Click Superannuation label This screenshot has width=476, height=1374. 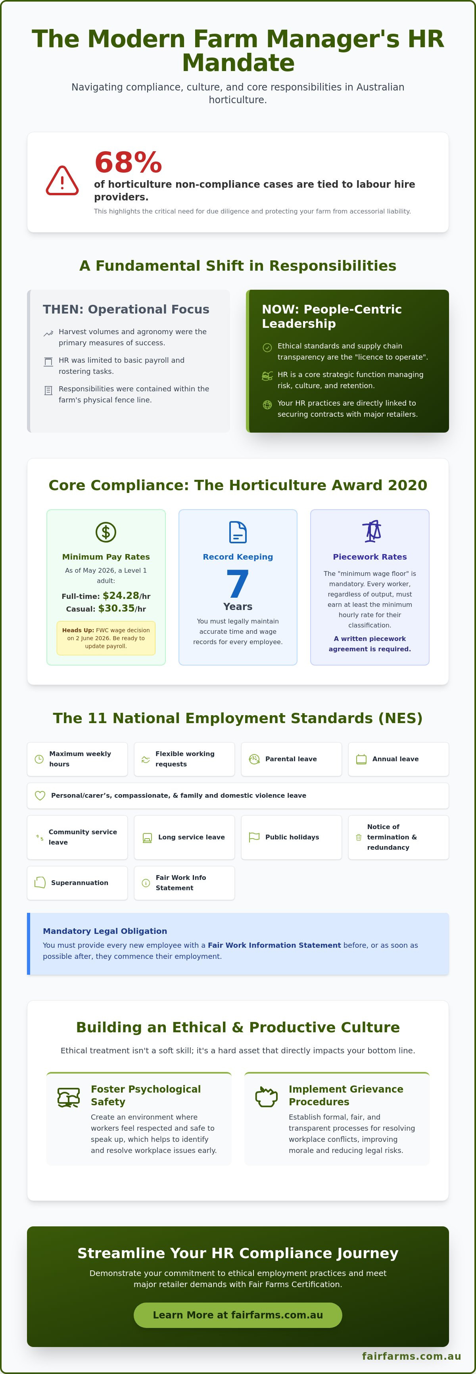pyautogui.click(x=79, y=883)
